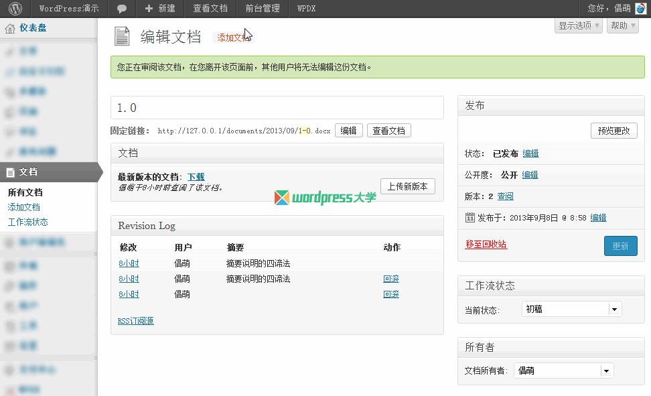Click the 上传新版本 button
This screenshot has height=396, width=651.
[407, 186]
